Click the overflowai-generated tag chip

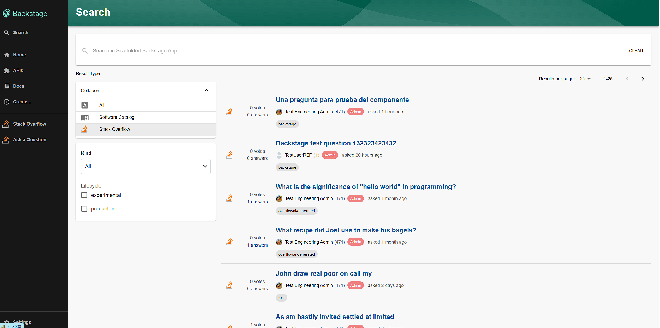(x=296, y=211)
